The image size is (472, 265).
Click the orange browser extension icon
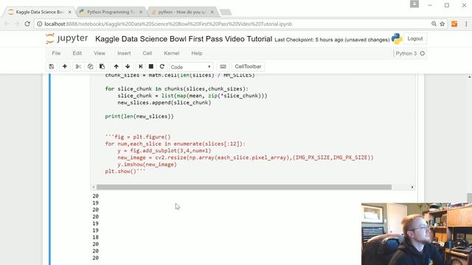pyautogui.click(x=454, y=24)
